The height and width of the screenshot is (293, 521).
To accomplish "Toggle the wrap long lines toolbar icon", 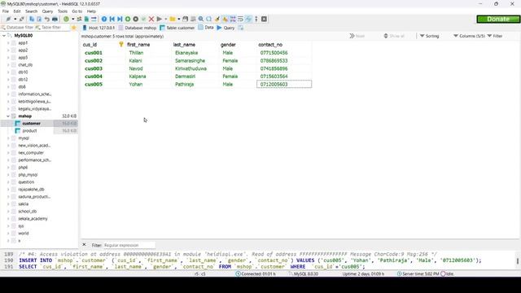I will tap(240, 19).
